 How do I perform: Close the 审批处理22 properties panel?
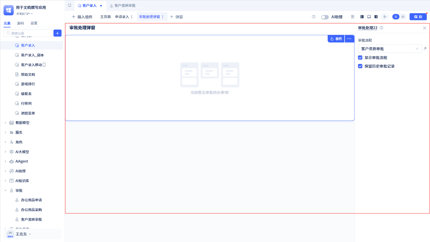coord(424,28)
